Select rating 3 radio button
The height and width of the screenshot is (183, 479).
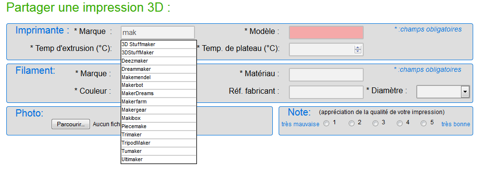click(375, 123)
